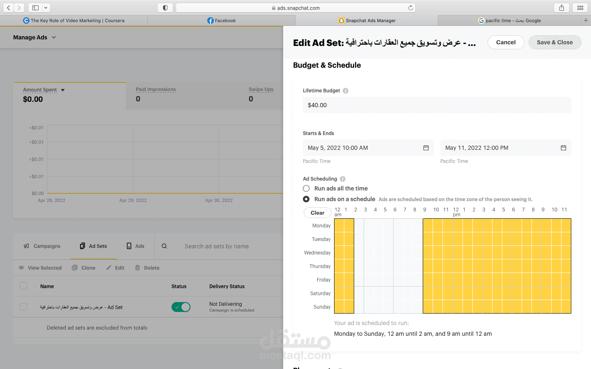Open the end date calendar picker icon
Screen dimensions: 591x369
(x=564, y=148)
